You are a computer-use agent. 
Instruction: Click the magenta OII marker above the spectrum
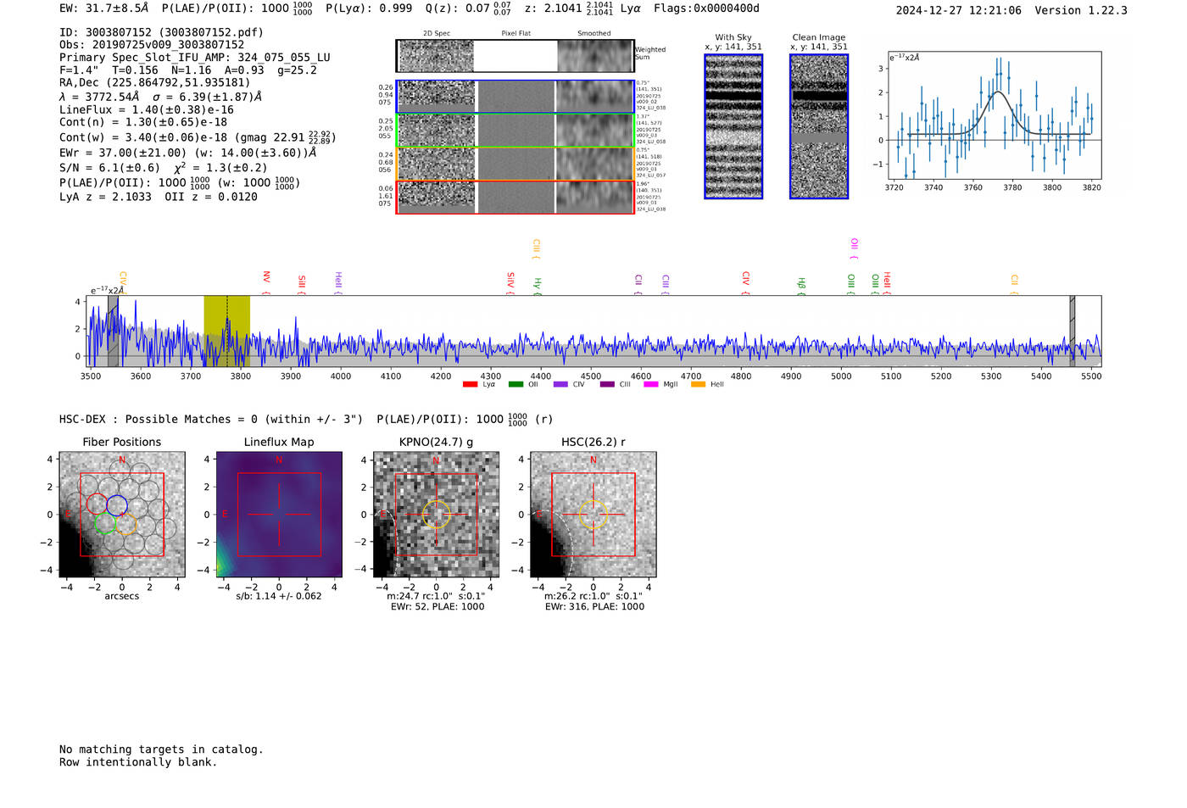pos(854,249)
